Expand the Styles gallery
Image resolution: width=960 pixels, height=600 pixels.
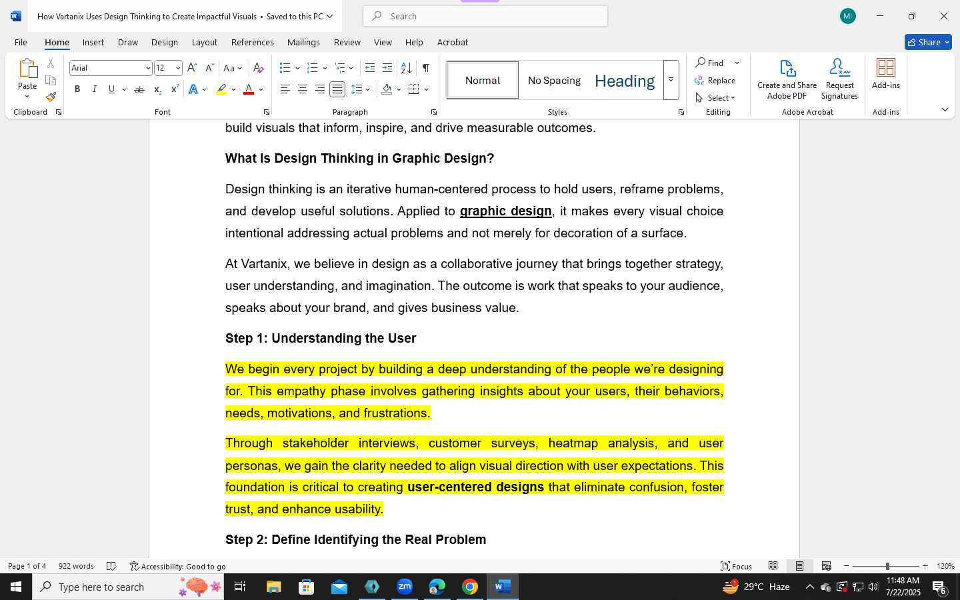[x=671, y=80]
